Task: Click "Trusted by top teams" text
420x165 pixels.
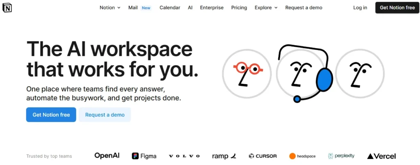Action: click(49, 156)
